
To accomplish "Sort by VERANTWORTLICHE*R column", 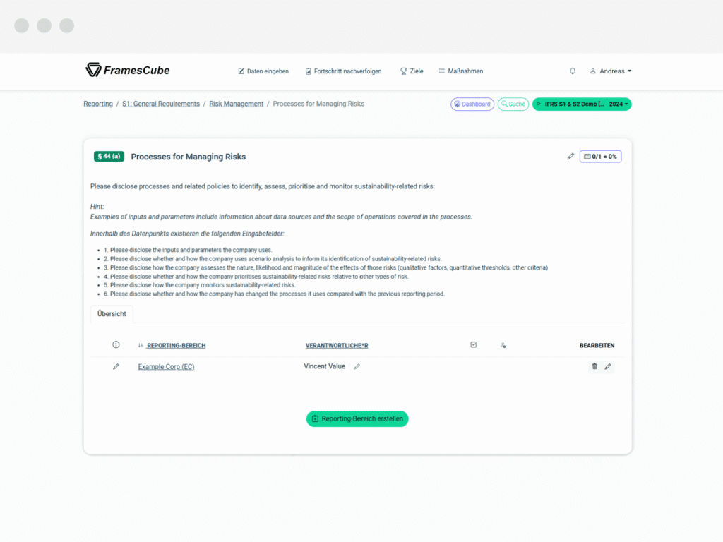I will [x=337, y=345].
